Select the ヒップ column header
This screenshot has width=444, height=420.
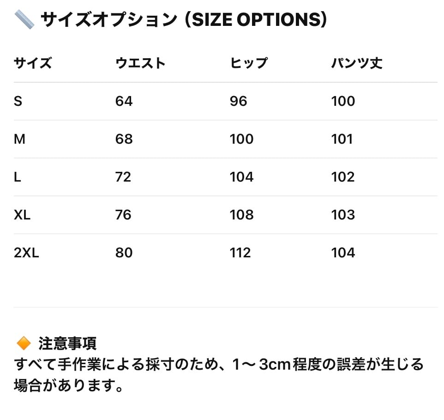tap(248, 63)
